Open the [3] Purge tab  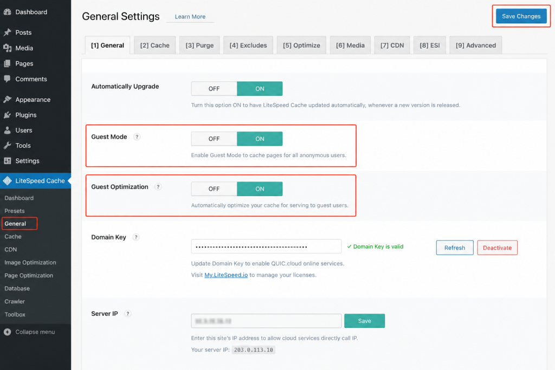[199, 46]
